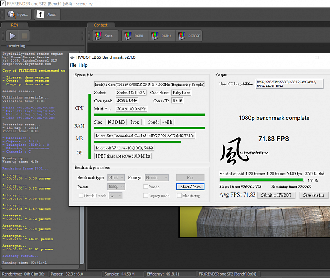330x278 pixels.
Task: Click the 'Avg FPS: 71.83' label
Action: click(237, 194)
